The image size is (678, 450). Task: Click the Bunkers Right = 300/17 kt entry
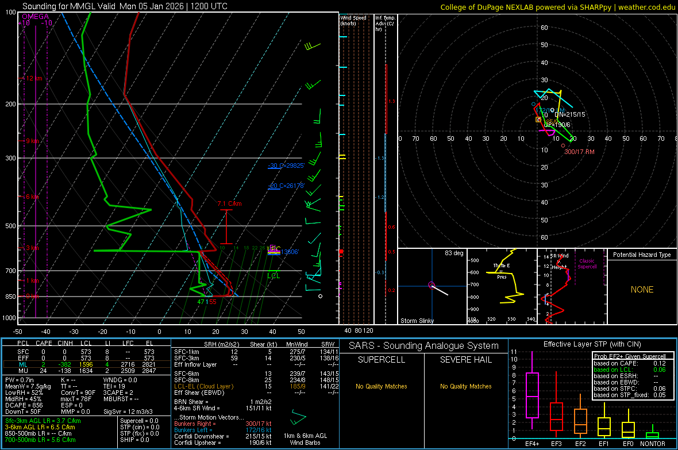(223, 424)
